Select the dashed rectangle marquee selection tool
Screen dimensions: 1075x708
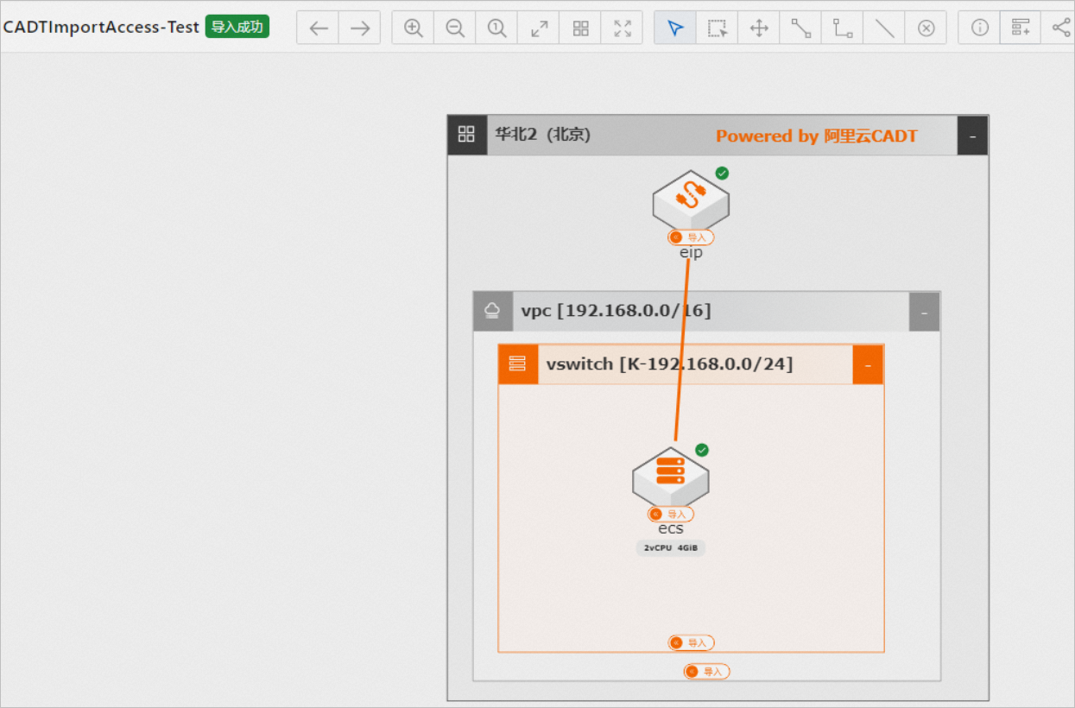pos(717,28)
